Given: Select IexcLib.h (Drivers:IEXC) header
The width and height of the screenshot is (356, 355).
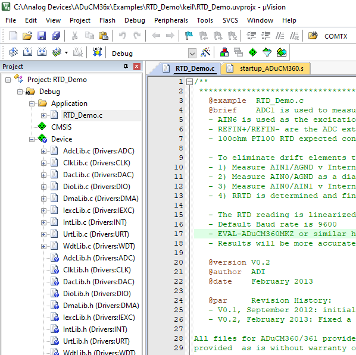Looking at the screenshot, I should tap(99, 318).
